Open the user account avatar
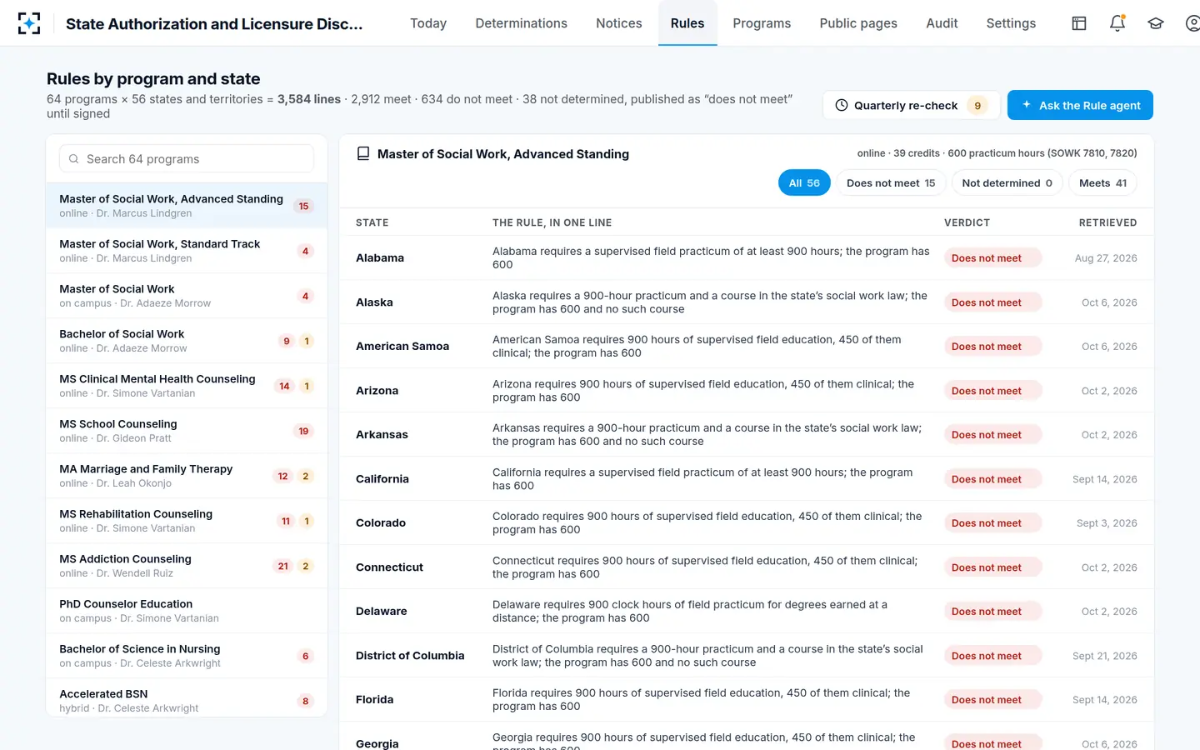The width and height of the screenshot is (1200, 750). click(x=1192, y=23)
